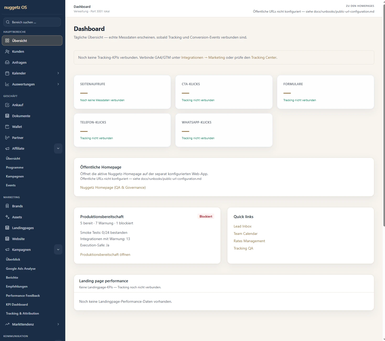Expand the Auswertungen submenu chevron
This screenshot has width=385, height=341.
pyautogui.click(x=58, y=84)
